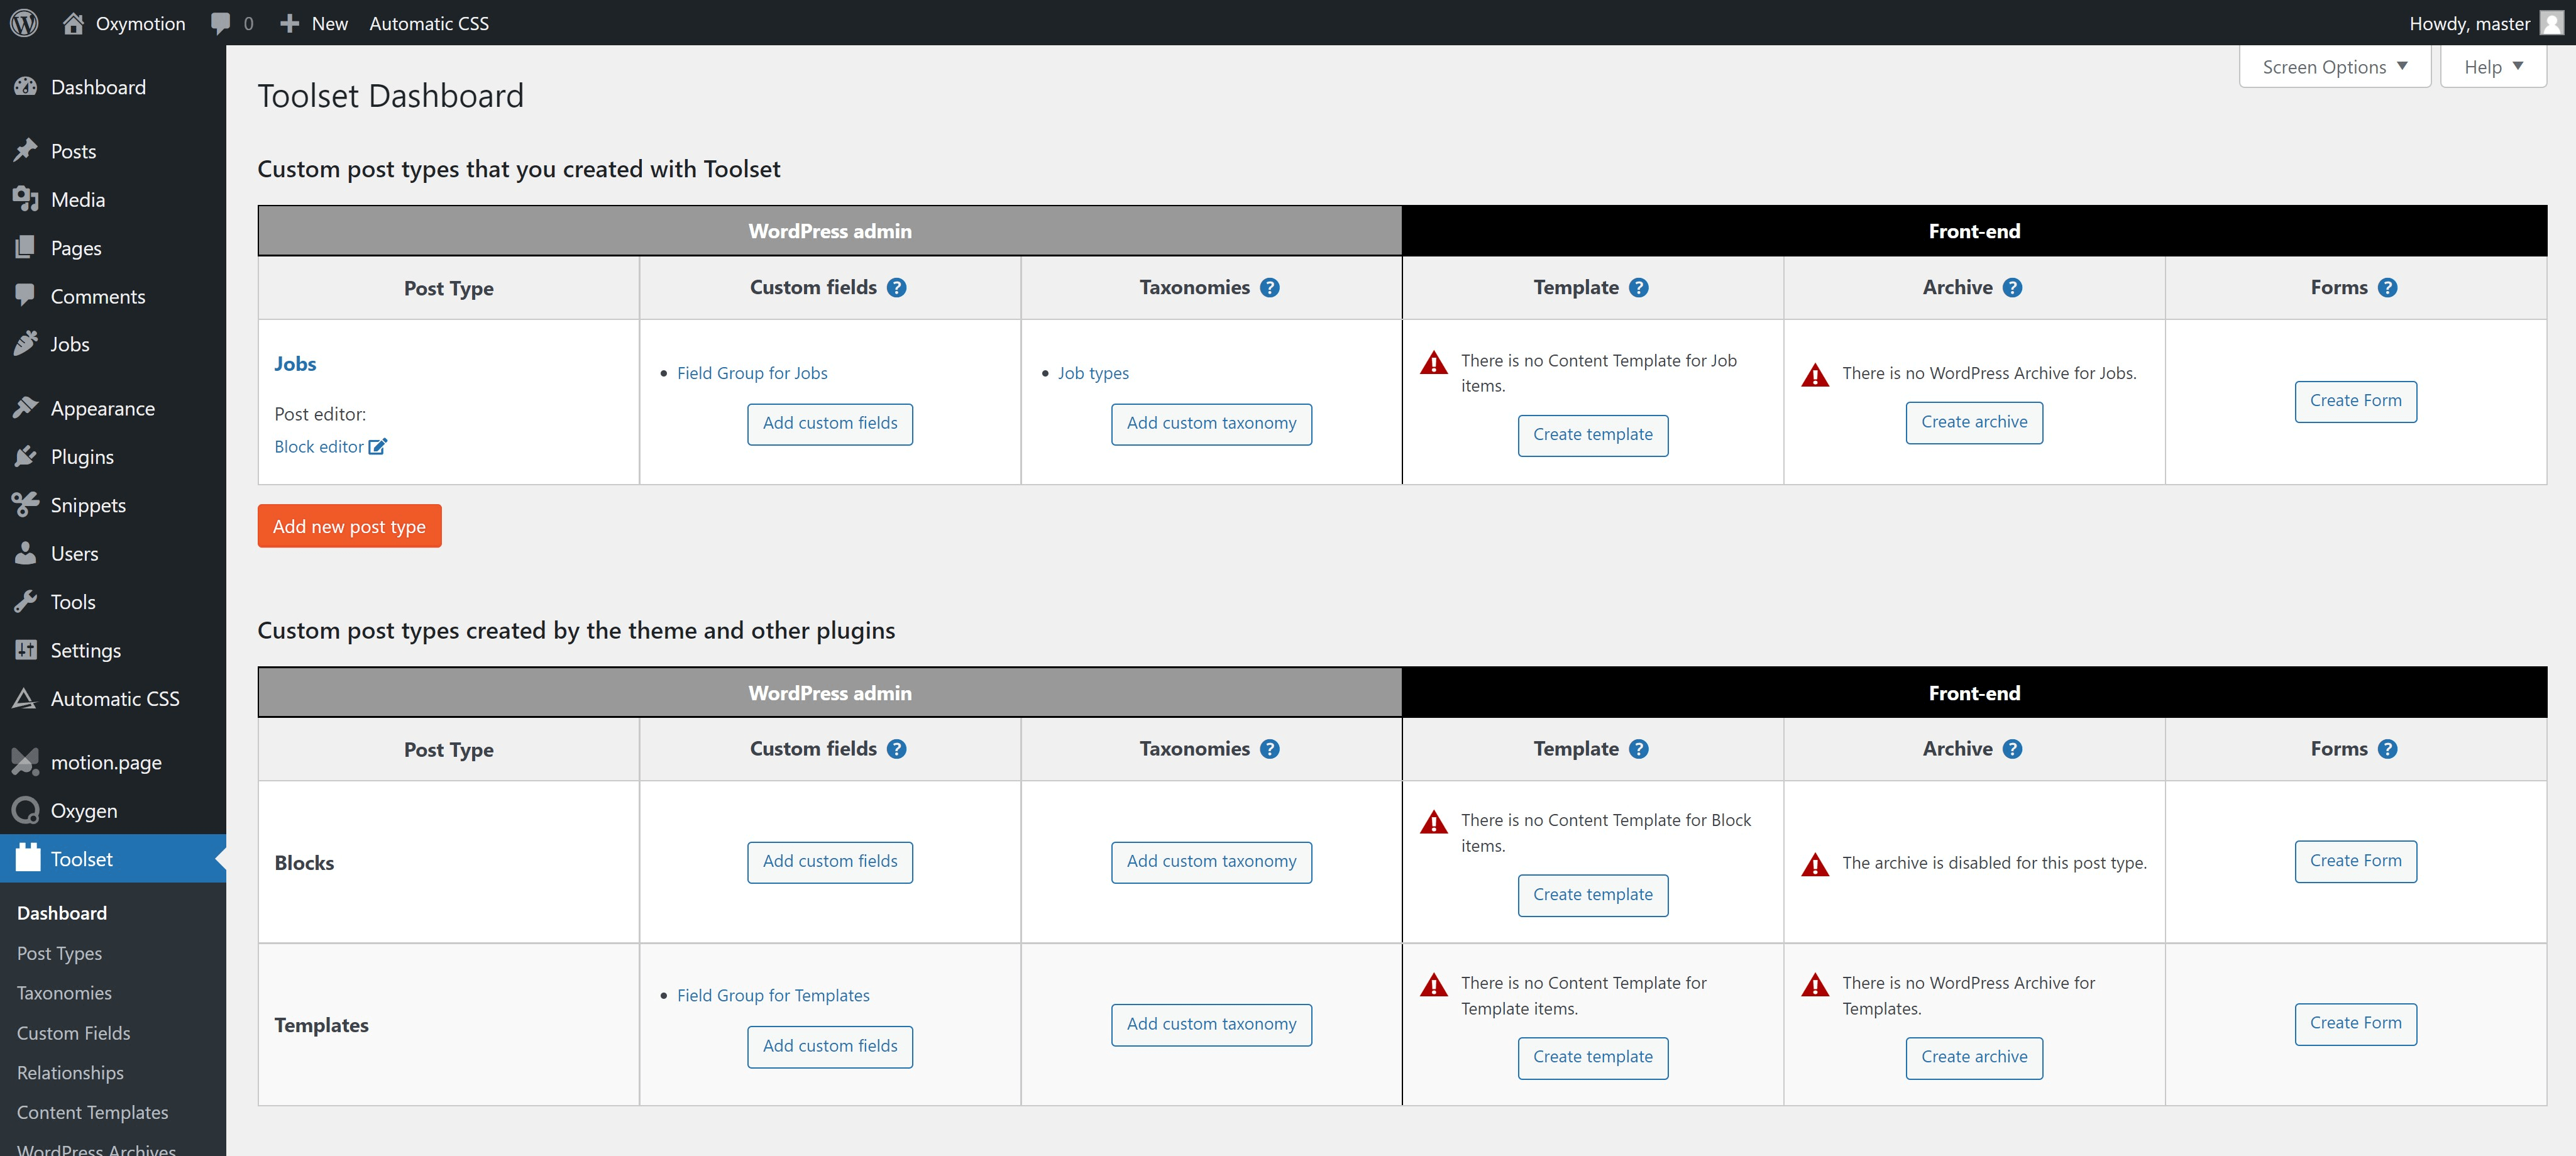Click Create template in Blocks row
2576x1156 pixels.
coord(1593,895)
